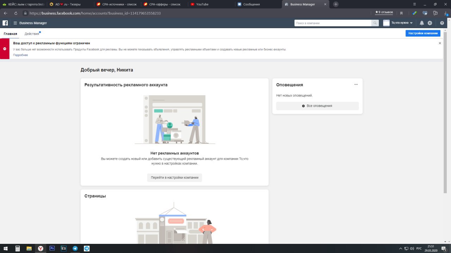Switch to the КЕЙС: льем с таргета tab
451x253 pixels.
23,4
